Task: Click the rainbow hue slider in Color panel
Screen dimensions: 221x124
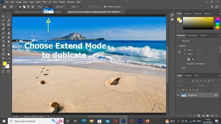Action: point(218,23)
